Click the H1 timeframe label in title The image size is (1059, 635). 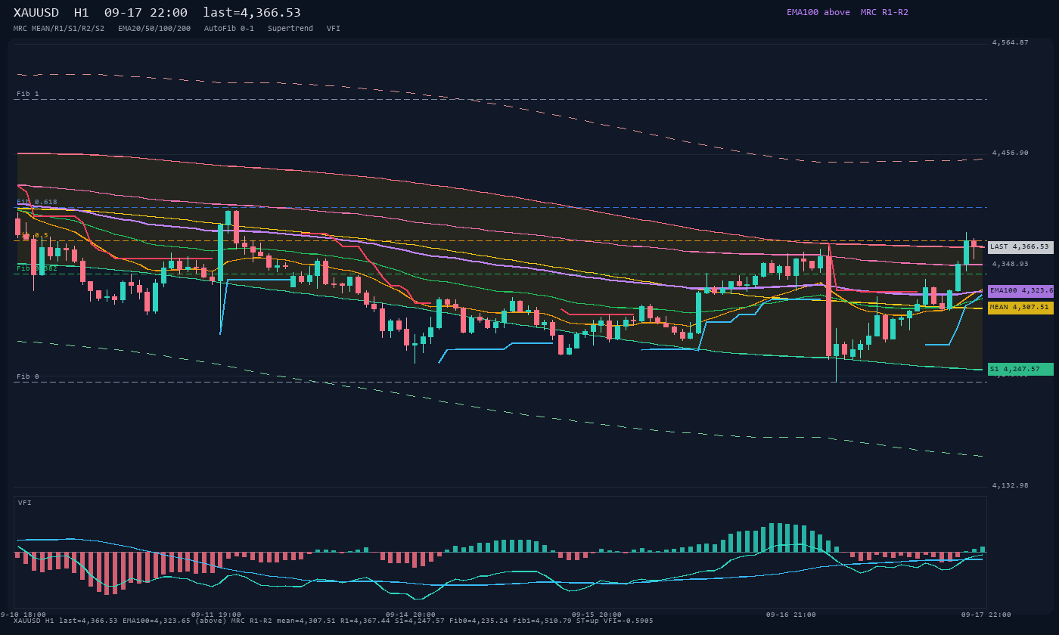coord(82,13)
